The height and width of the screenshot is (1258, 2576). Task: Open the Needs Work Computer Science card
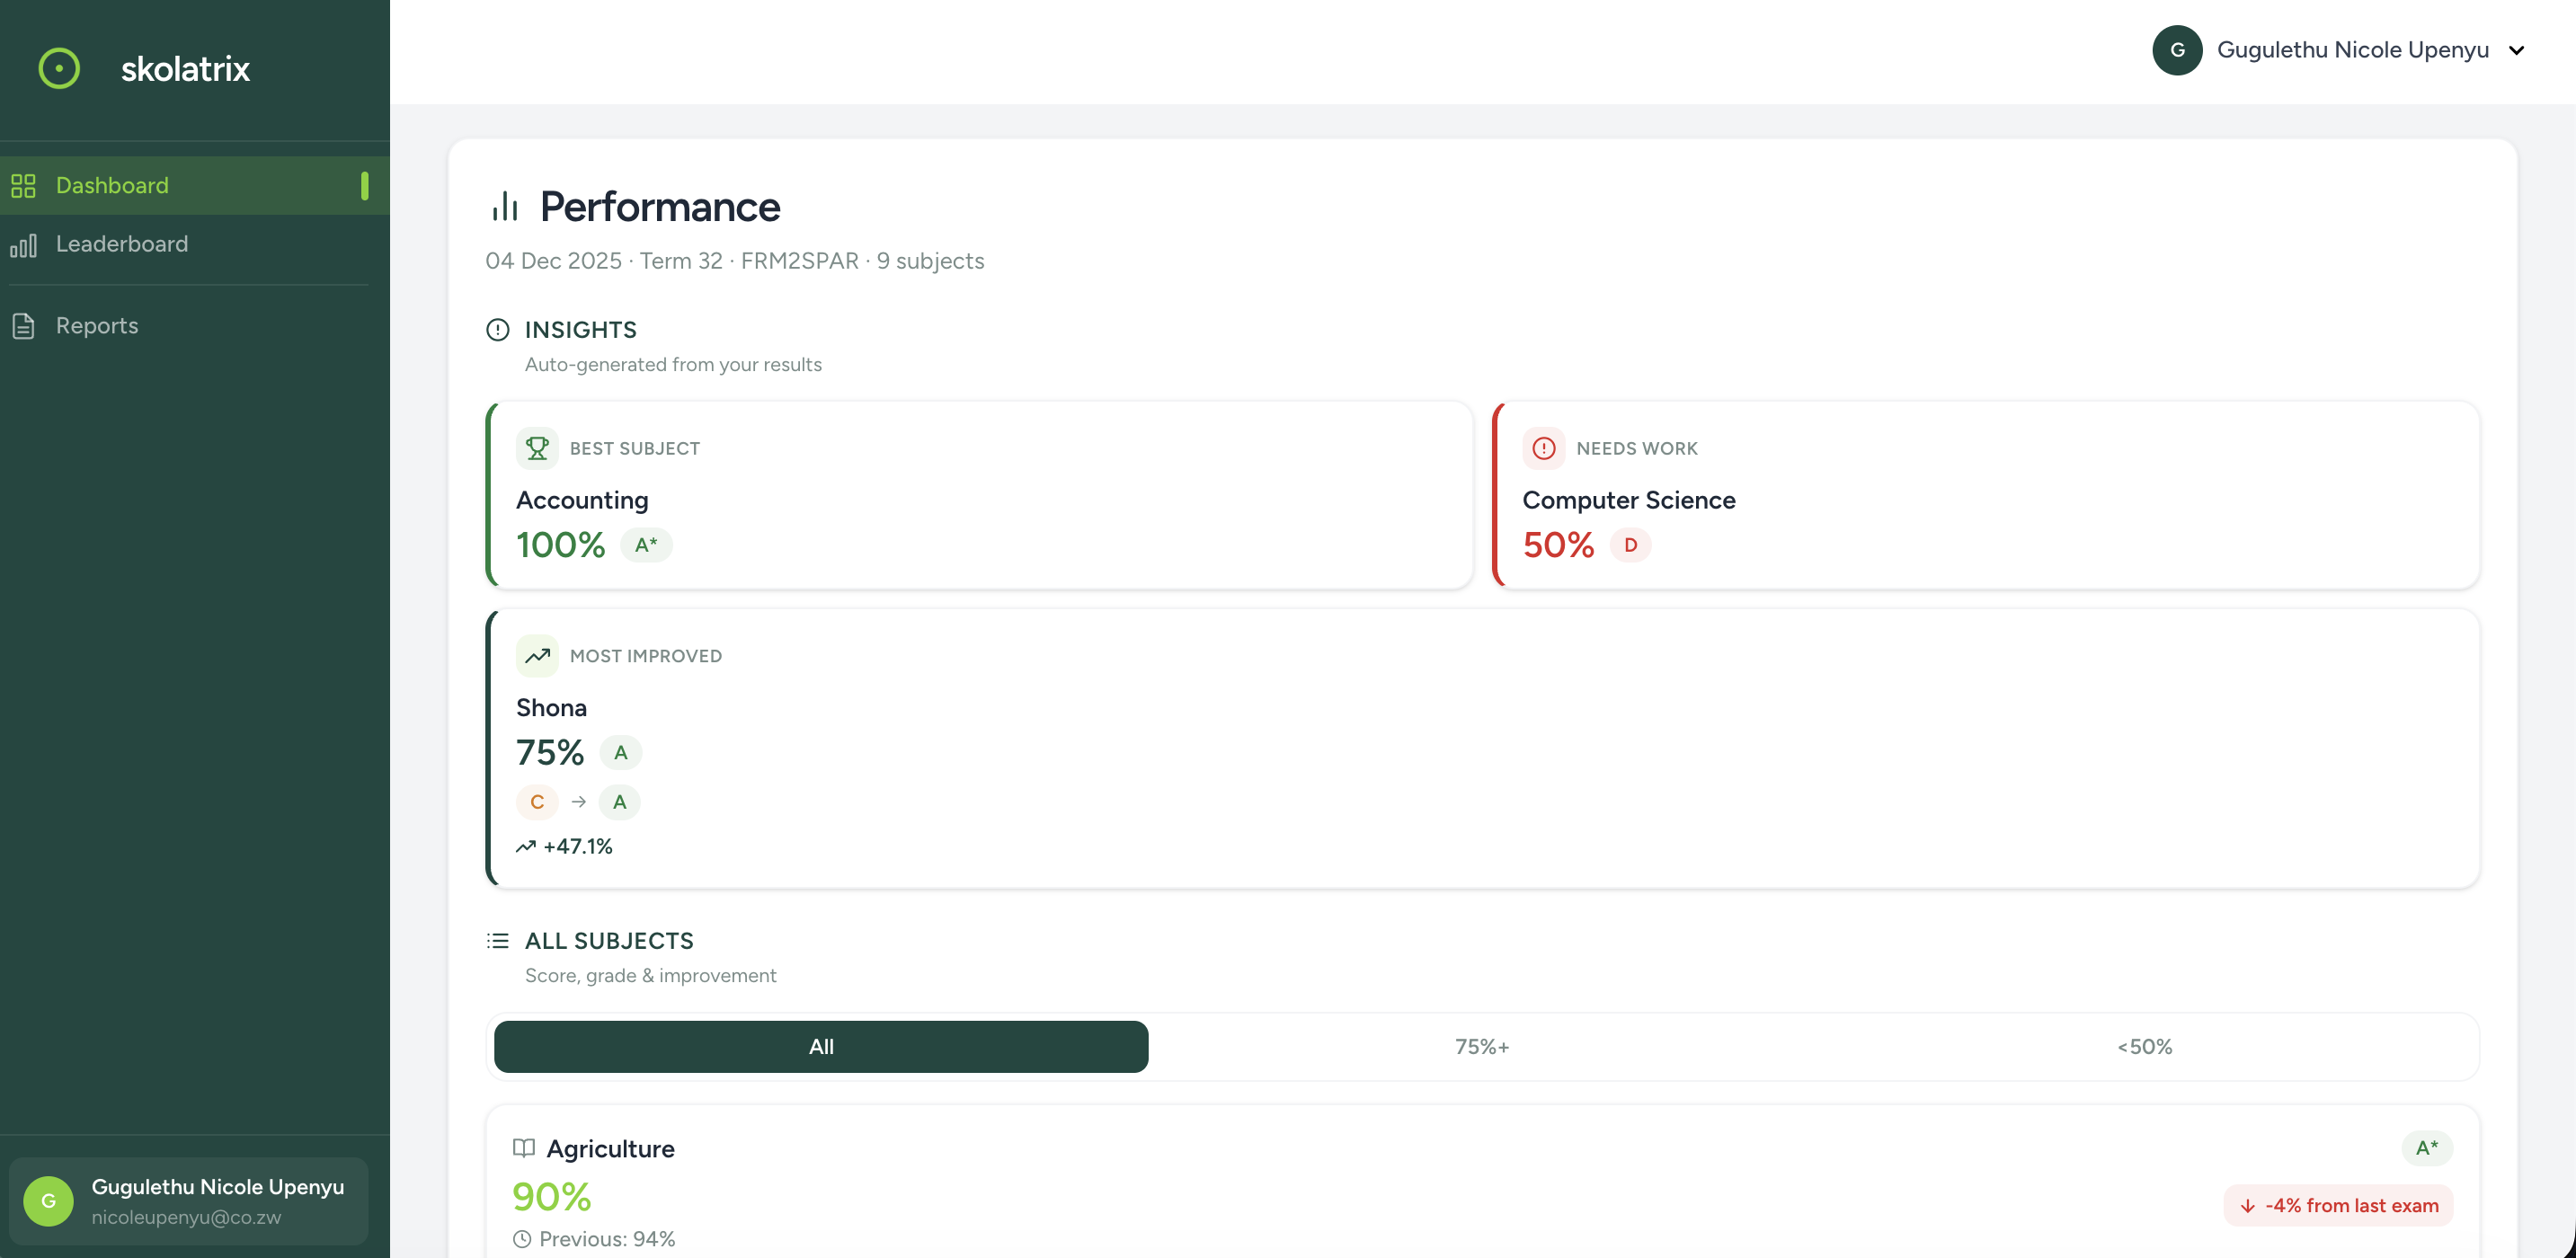click(1986, 495)
